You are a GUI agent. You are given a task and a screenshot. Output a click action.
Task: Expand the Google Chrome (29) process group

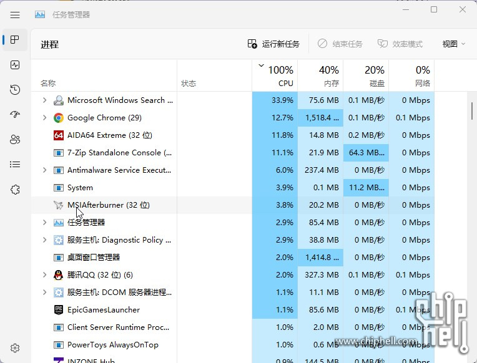pos(44,118)
